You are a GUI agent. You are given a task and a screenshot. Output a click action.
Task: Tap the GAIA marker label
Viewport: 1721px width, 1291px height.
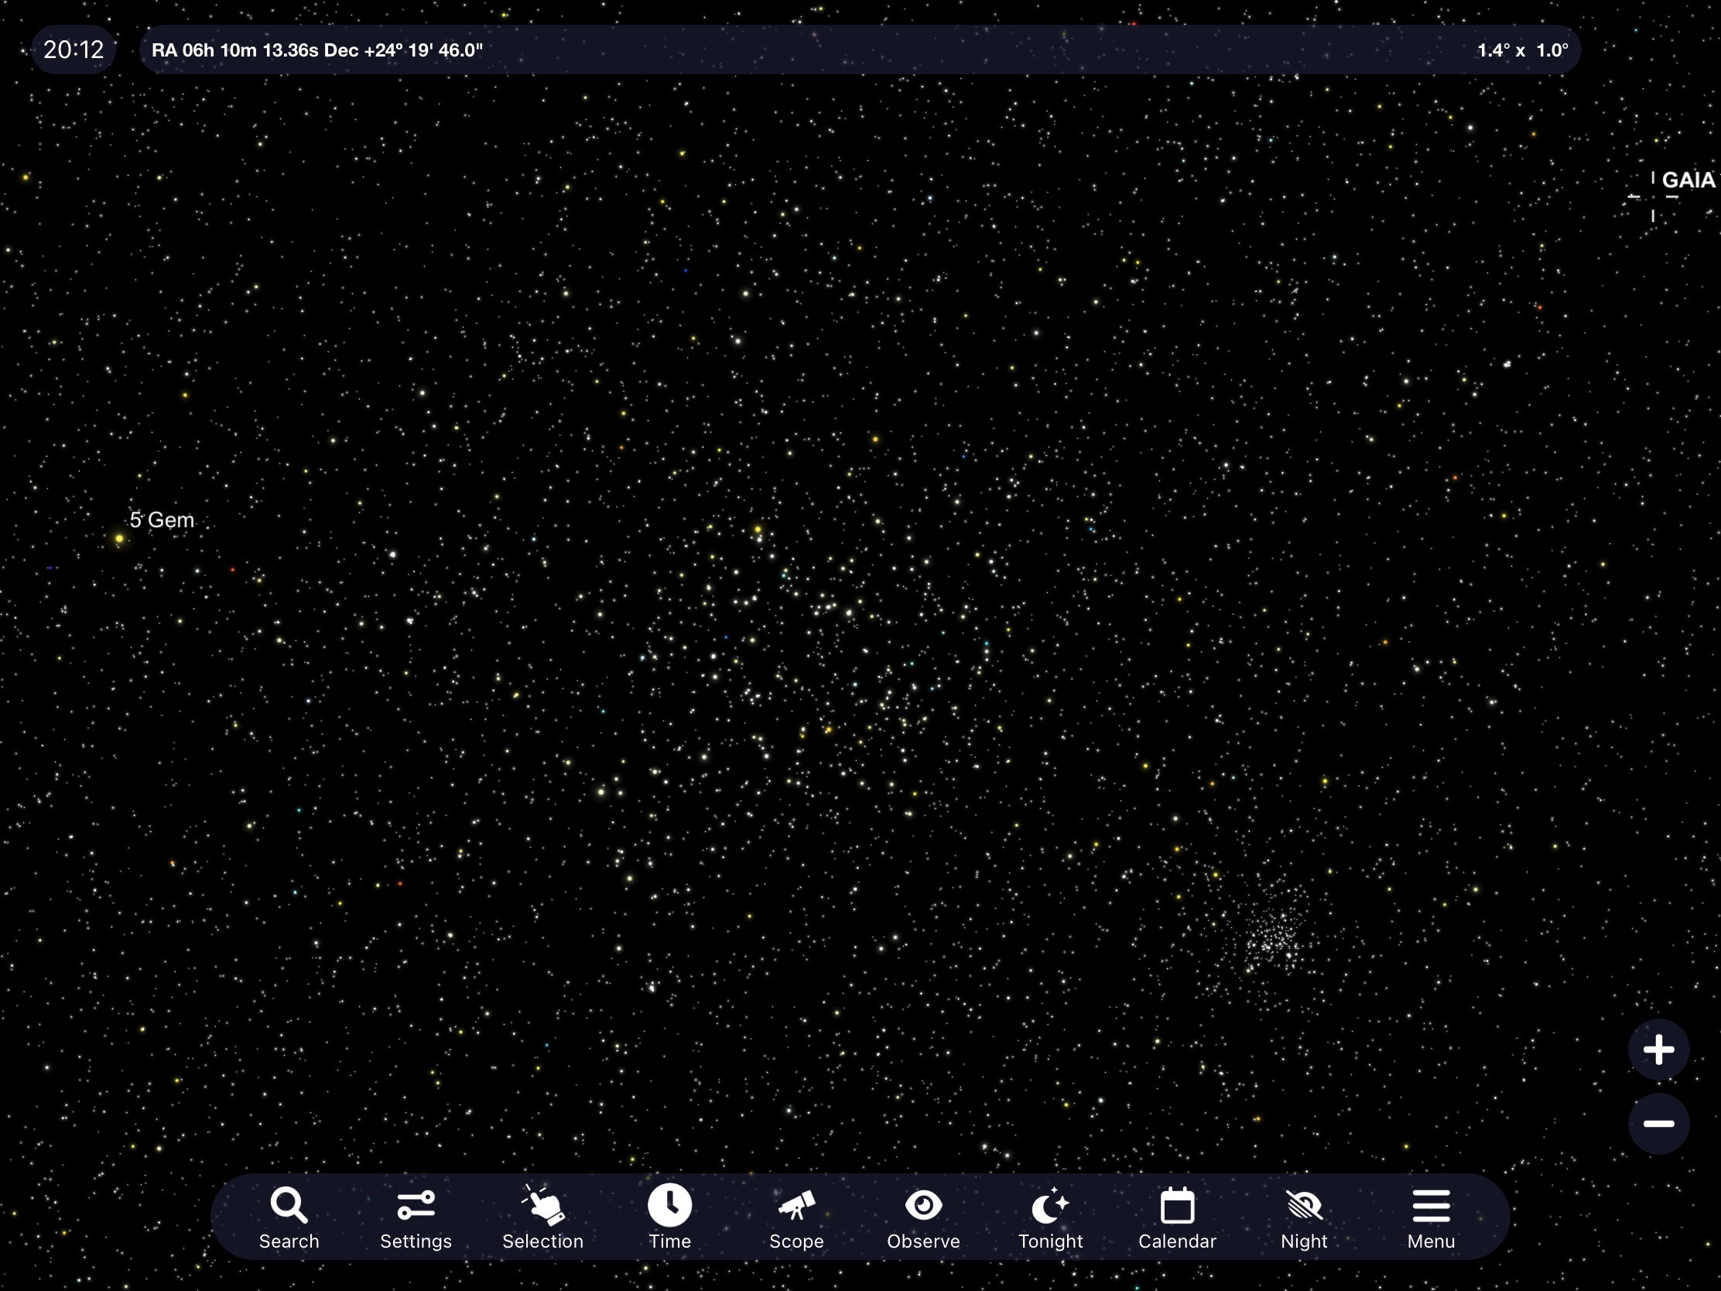point(1688,180)
